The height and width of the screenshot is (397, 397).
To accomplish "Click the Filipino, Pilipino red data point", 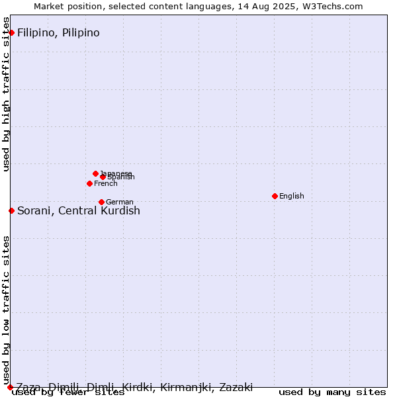I will [12, 32].
